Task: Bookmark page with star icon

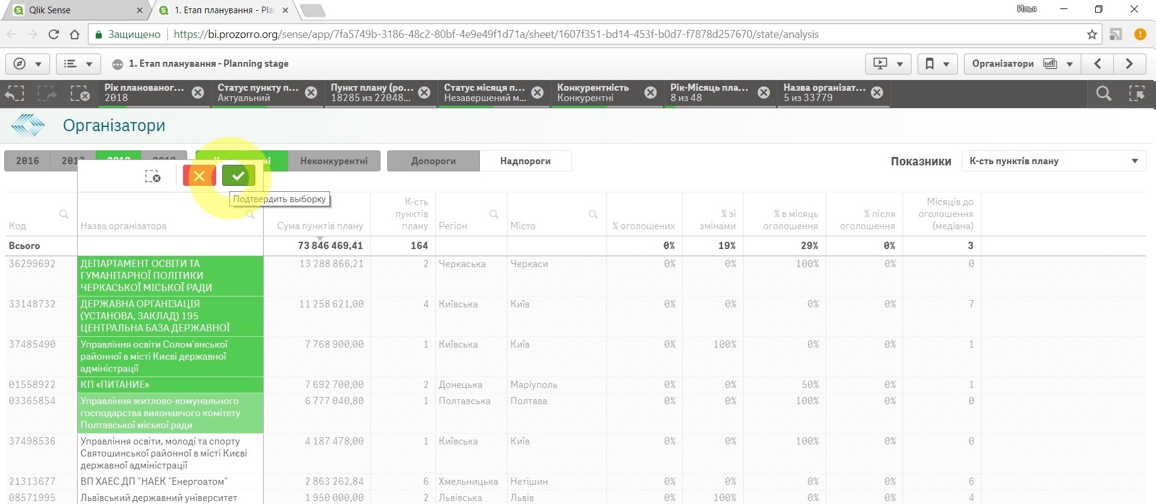Action: pyautogui.click(x=1092, y=34)
